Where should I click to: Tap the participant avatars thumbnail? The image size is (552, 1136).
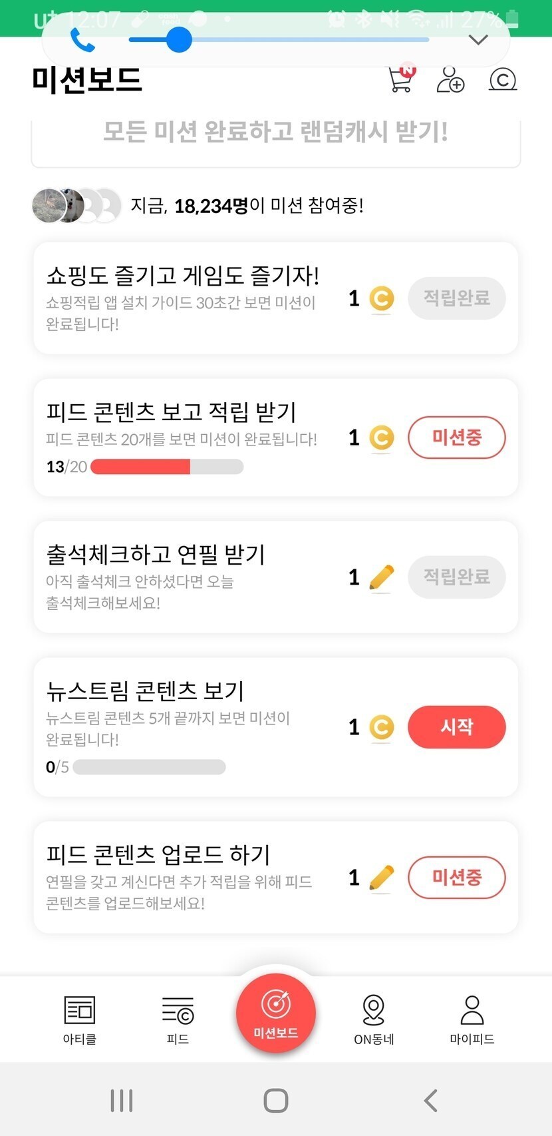[x=76, y=206]
